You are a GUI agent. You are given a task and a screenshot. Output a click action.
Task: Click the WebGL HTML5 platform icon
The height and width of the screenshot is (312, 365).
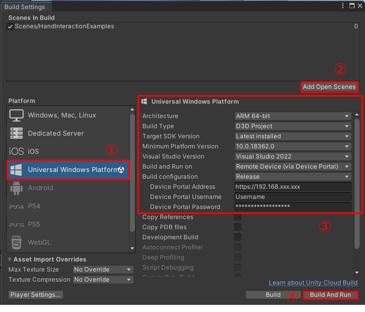click(16, 242)
